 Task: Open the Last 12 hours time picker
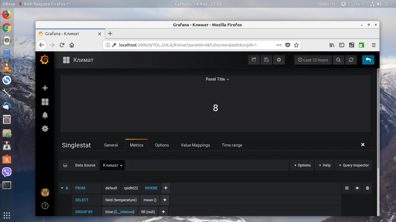tap(313, 60)
